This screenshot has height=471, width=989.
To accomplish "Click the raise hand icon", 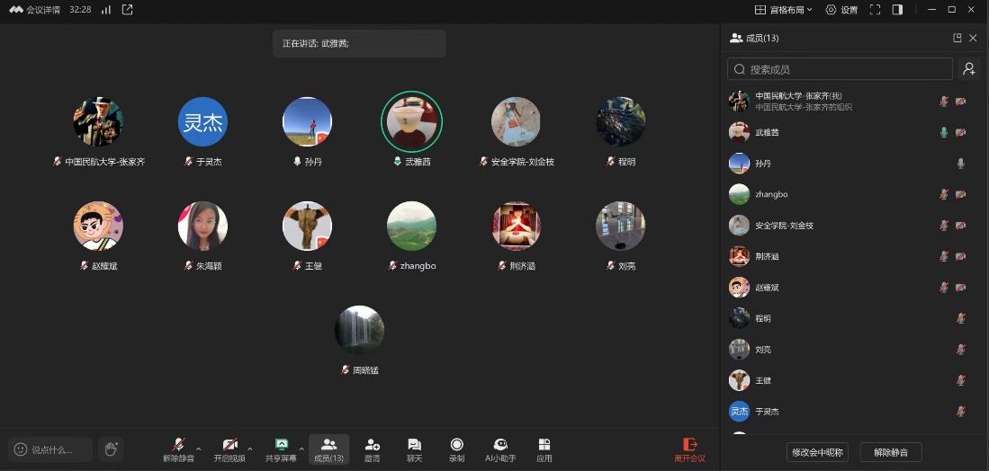I will click(111, 449).
